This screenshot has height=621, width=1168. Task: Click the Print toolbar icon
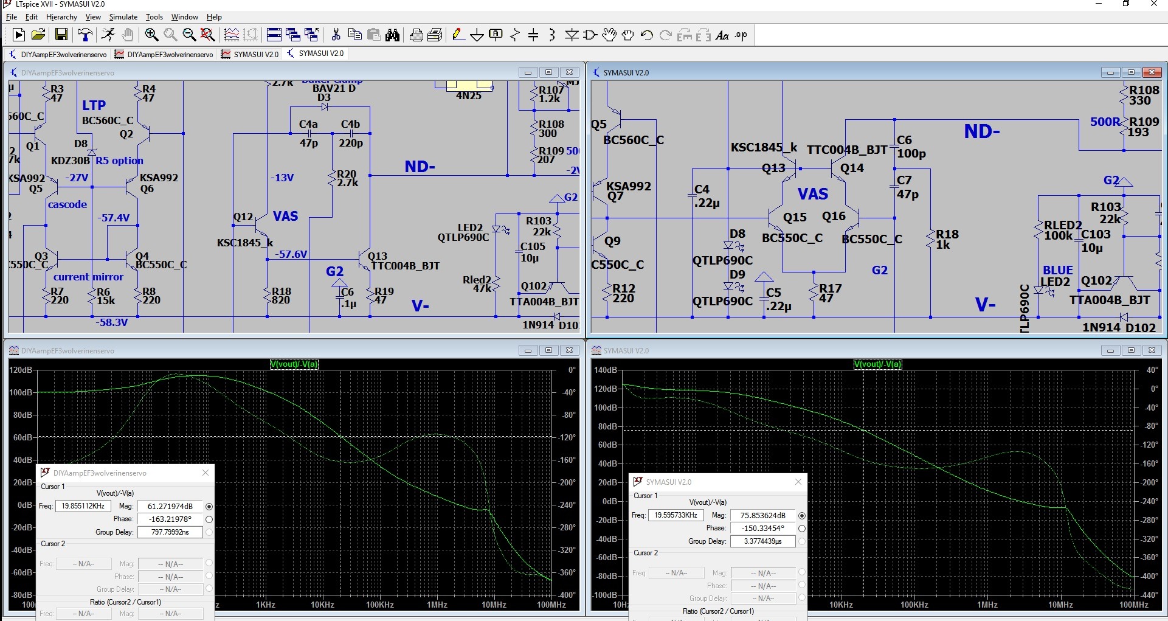click(x=416, y=35)
